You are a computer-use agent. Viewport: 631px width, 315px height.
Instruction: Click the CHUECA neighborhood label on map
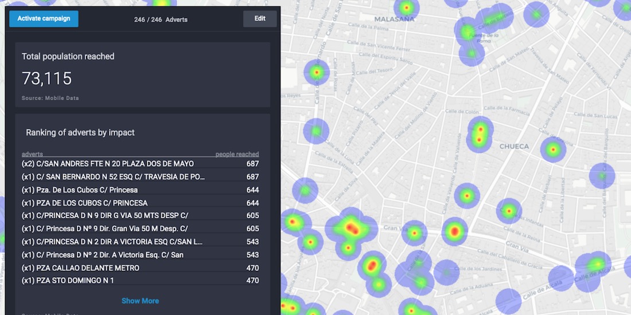514,147
